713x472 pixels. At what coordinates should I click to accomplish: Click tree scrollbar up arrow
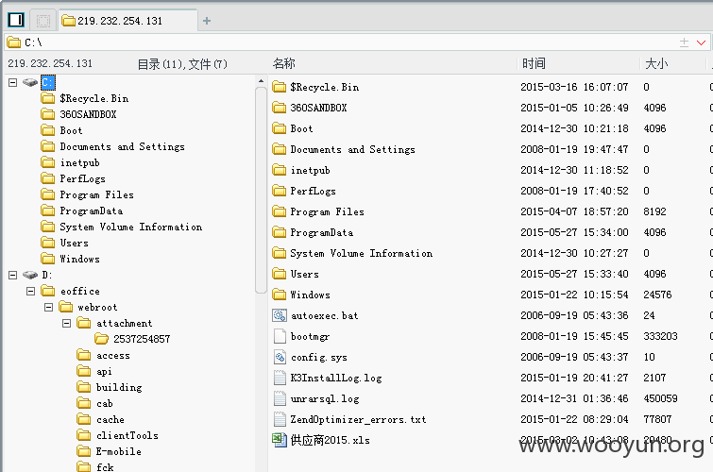coord(261,81)
